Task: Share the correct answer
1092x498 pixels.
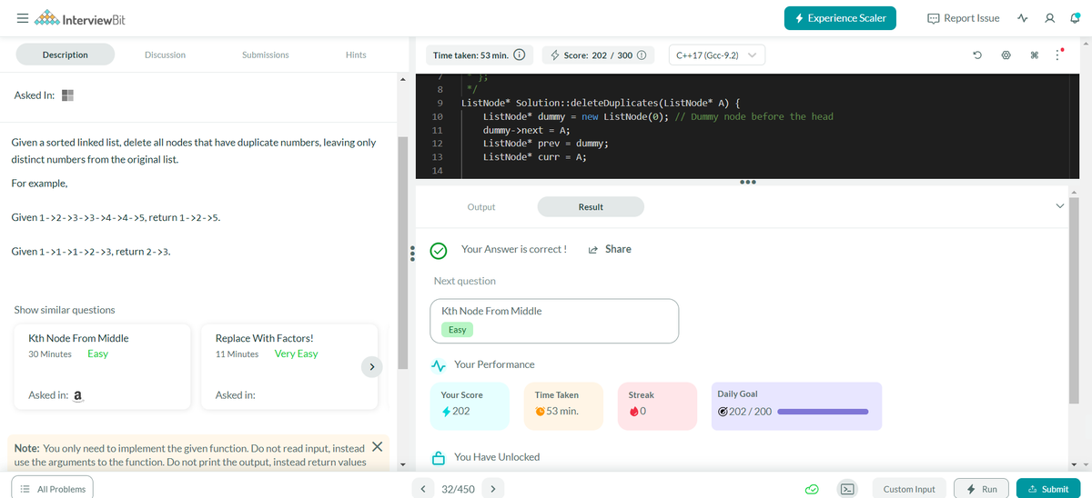Action: coord(610,249)
